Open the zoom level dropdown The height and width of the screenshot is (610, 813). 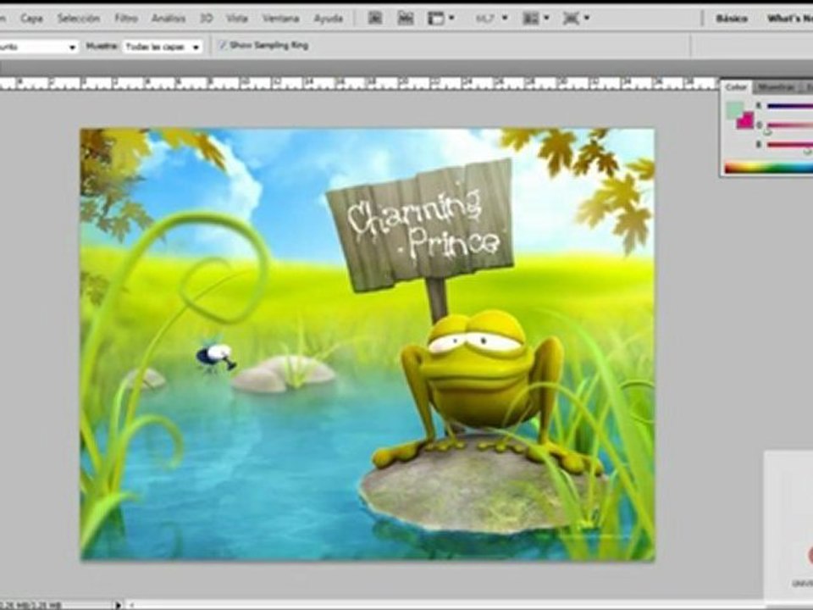[490, 18]
